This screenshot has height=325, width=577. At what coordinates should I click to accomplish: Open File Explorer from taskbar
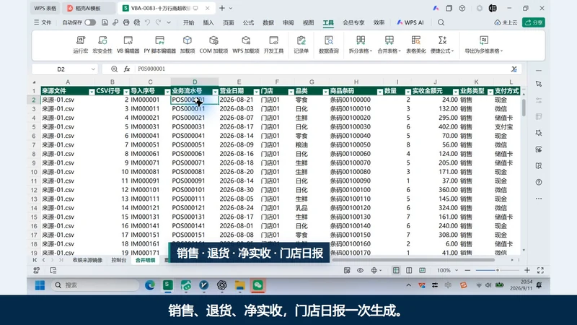240,285
